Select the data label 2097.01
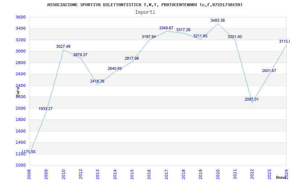This screenshot has width=290, height=181. tap(252, 99)
